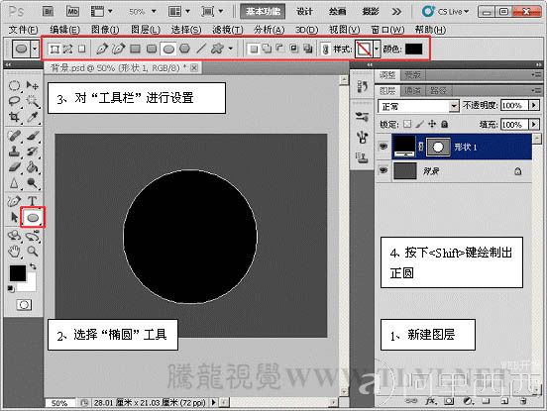
Task: Choose the Rectangle tool in options bar
Action: (x=135, y=49)
